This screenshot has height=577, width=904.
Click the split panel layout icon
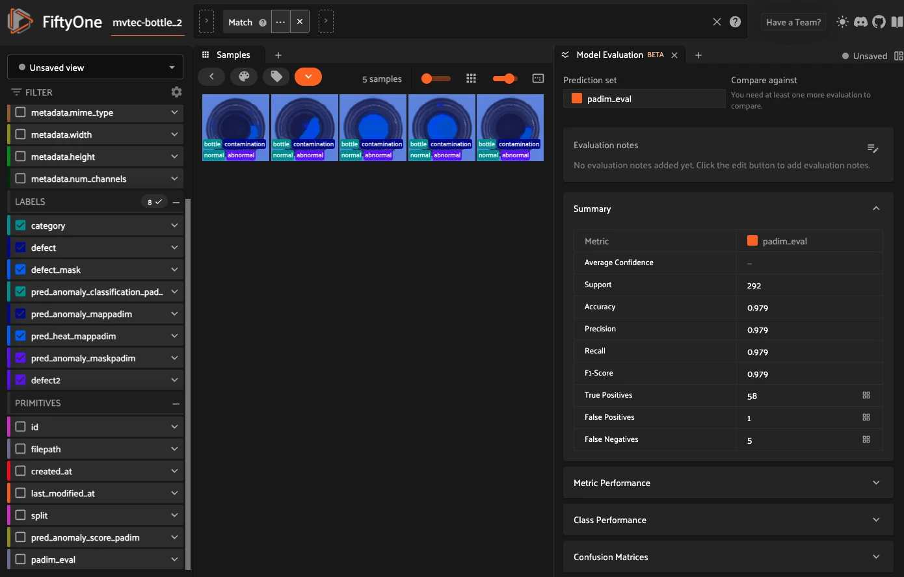899,56
